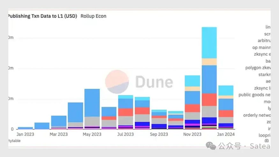The image size is (279, 157).
Task: Toggle the 'polygon zkev' legend entry
Action: [258, 68]
